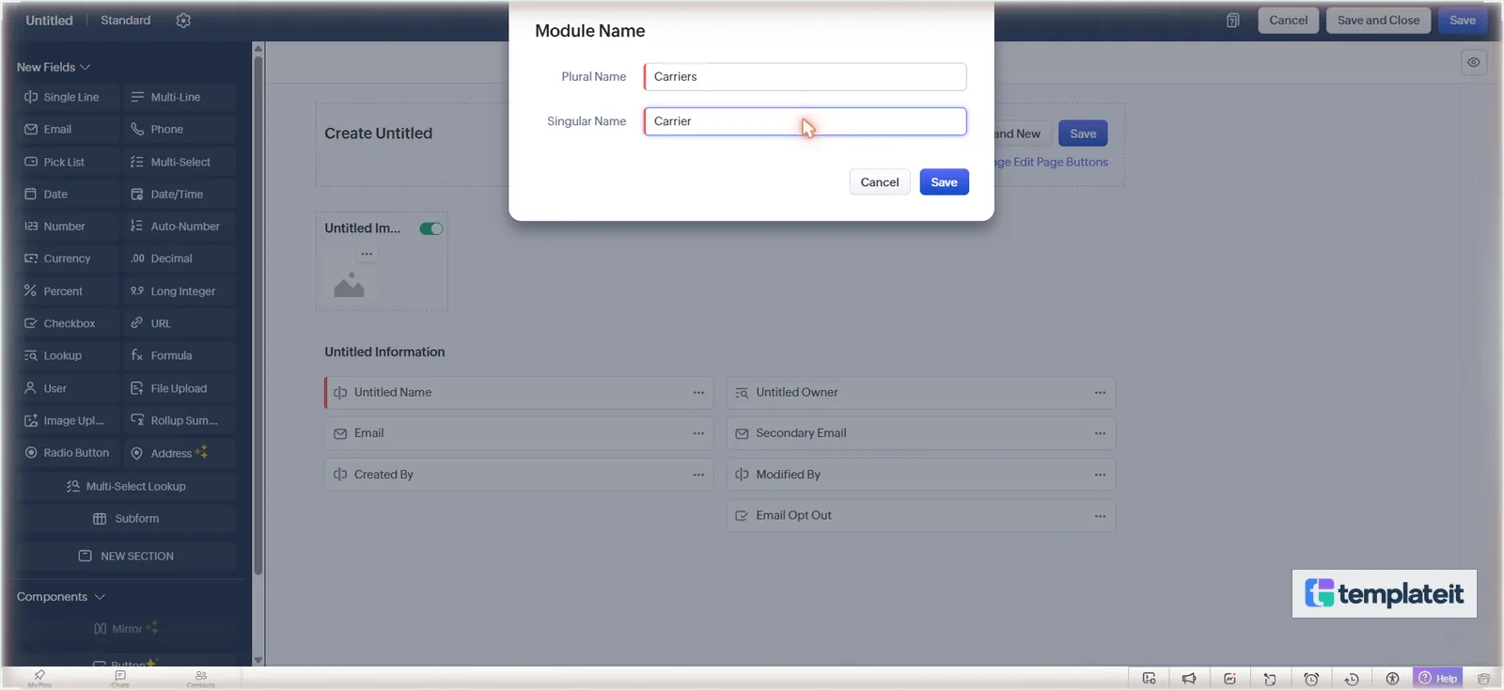Open module settings gear icon
This screenshot has width=1504, height=690.
183,21
